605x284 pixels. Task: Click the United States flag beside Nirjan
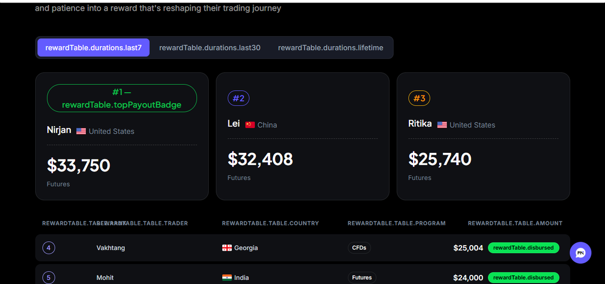pos(81,131)
